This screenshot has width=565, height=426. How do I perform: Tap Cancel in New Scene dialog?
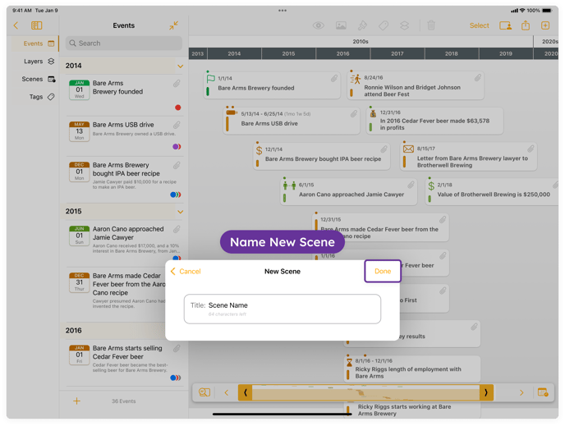pos(186,271)
